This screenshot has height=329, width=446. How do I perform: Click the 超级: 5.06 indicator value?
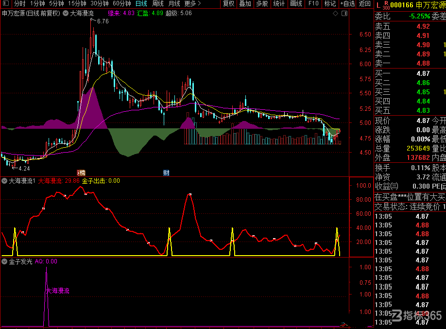click(x=179, y=13)
